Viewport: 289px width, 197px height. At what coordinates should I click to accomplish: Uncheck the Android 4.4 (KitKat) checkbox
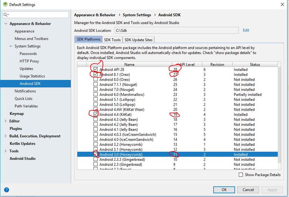click(95, 114)
